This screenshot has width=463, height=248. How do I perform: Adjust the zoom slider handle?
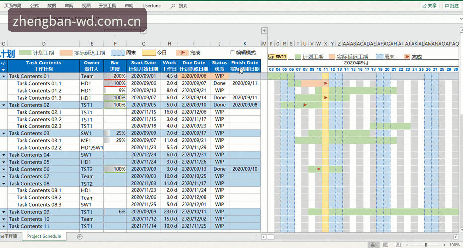426,245
